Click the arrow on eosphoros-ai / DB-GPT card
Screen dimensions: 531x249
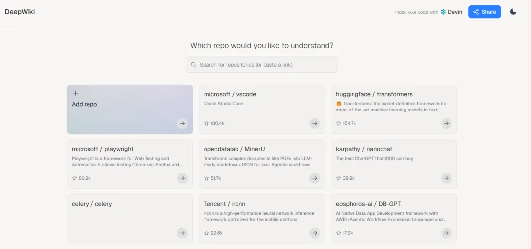(446, 233)
